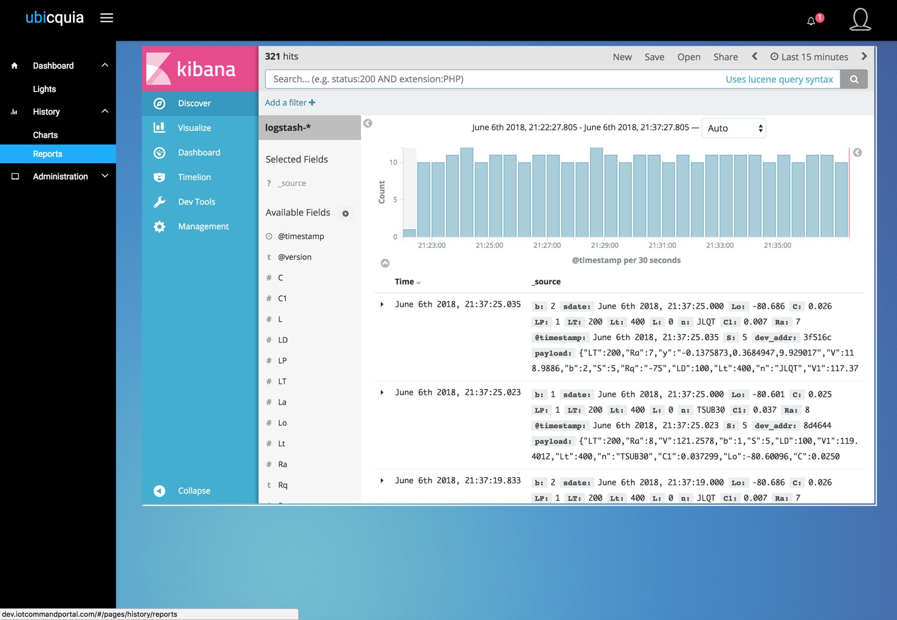Click the Dev Tools wrench icon
This screenshot has width=897, height=620.
pos(160,202)
